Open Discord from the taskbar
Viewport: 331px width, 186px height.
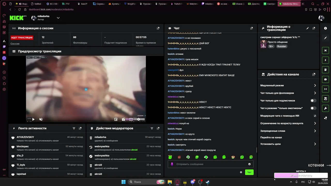pyautogui.click(x=192, y=182)
